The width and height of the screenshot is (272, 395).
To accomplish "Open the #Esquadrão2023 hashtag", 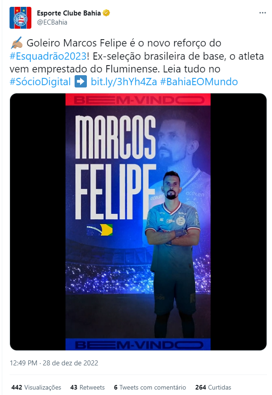I will click(x=48, y=56).
